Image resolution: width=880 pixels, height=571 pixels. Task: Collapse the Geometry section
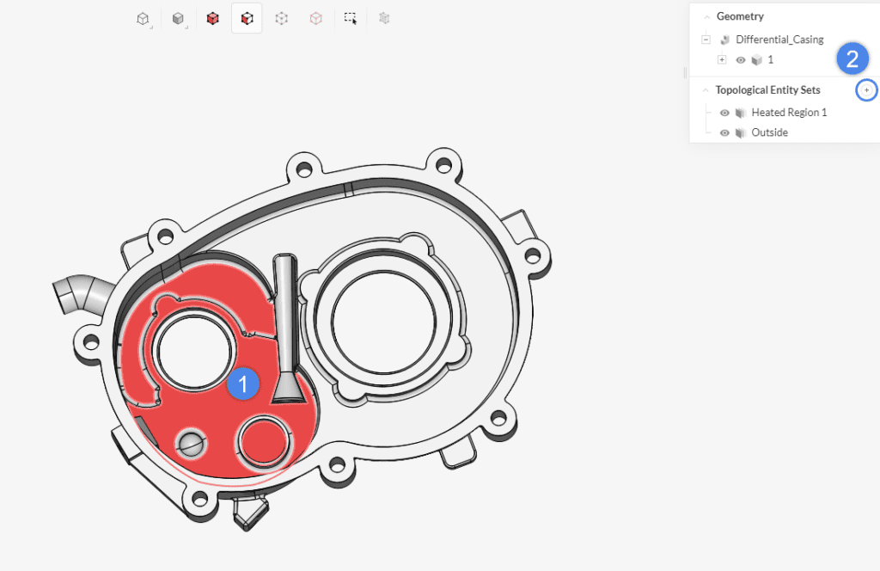point(706,16)
